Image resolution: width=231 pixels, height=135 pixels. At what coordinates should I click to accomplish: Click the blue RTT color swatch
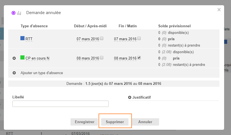[x=23, y=38]
